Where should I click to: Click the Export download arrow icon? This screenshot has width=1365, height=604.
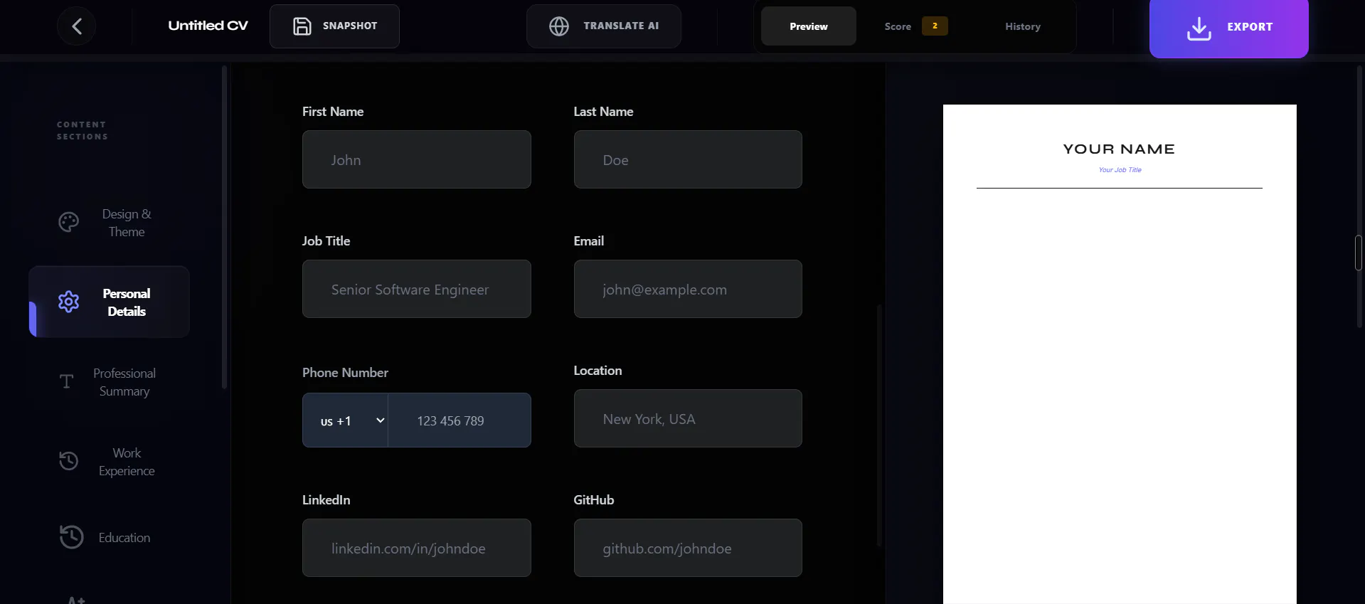[1199, 28]
